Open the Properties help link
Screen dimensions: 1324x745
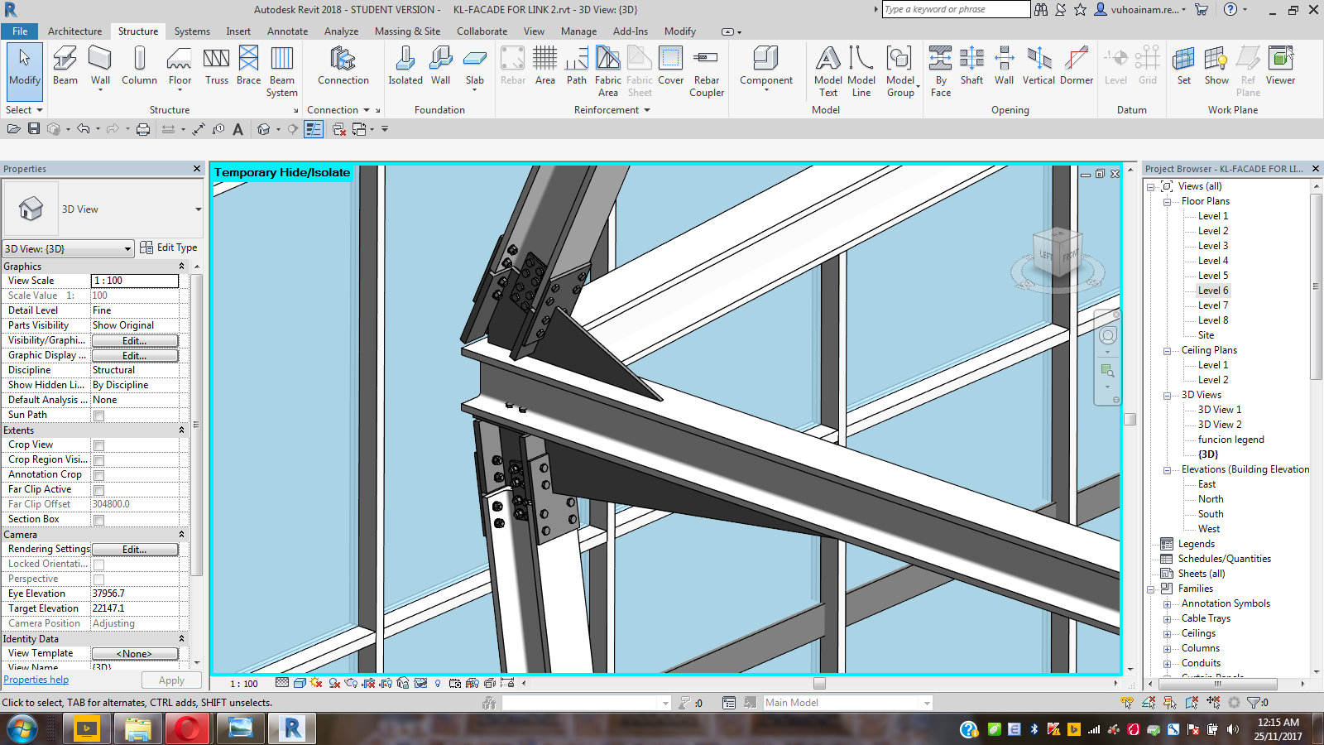pyautogui.click(x=36, y=680)
